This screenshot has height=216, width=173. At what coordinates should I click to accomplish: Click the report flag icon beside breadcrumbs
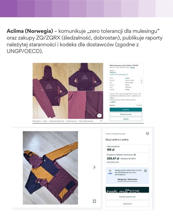101,121
